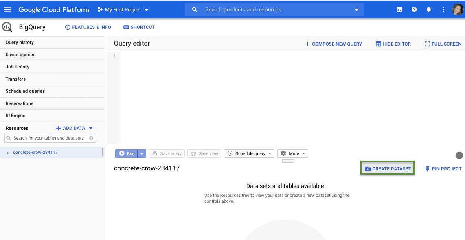Click line number 1 in the editor gutter

(115, 56)
